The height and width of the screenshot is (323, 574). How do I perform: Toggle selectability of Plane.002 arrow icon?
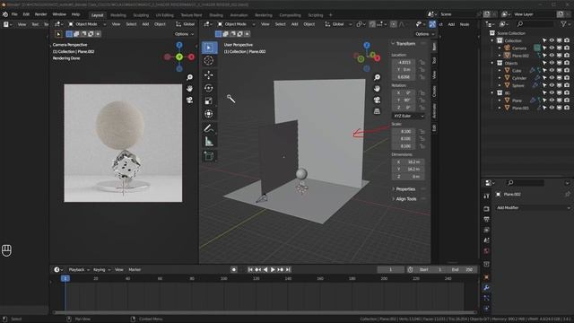coord(544,56)
